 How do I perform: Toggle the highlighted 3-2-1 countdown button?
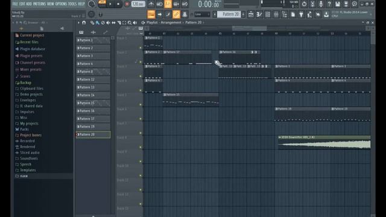click(x=168, y=4)
